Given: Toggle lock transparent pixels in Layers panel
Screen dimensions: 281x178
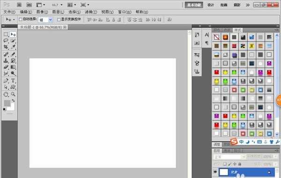Looking at the screenshot, I should (x=225, y=164).
